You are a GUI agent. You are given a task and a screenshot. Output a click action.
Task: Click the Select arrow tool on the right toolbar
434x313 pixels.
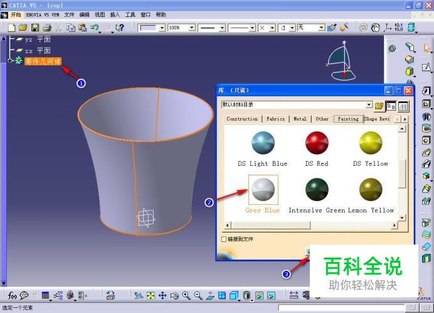click(426, 48)
